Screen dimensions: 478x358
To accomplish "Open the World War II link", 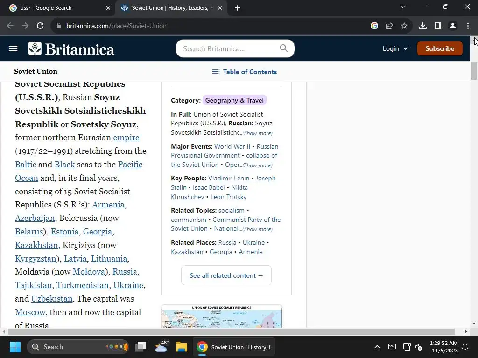I will coord(232,147).
